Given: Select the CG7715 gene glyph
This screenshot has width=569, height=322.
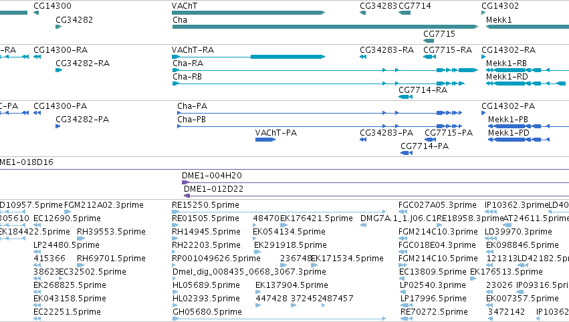Looking at the screenshot, I should tap(429, 41).
